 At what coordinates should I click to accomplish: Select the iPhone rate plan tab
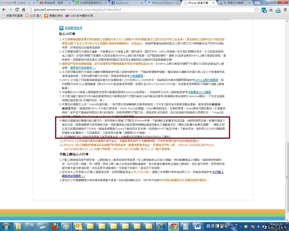pyautogui.click(x=199, y=3)
